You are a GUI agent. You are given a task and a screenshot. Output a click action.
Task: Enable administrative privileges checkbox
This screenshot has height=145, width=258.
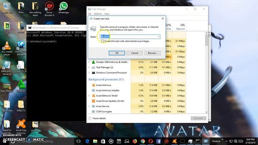click(x=102, y=41)
